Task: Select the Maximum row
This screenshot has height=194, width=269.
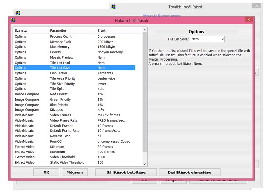Action: point(75,152)
